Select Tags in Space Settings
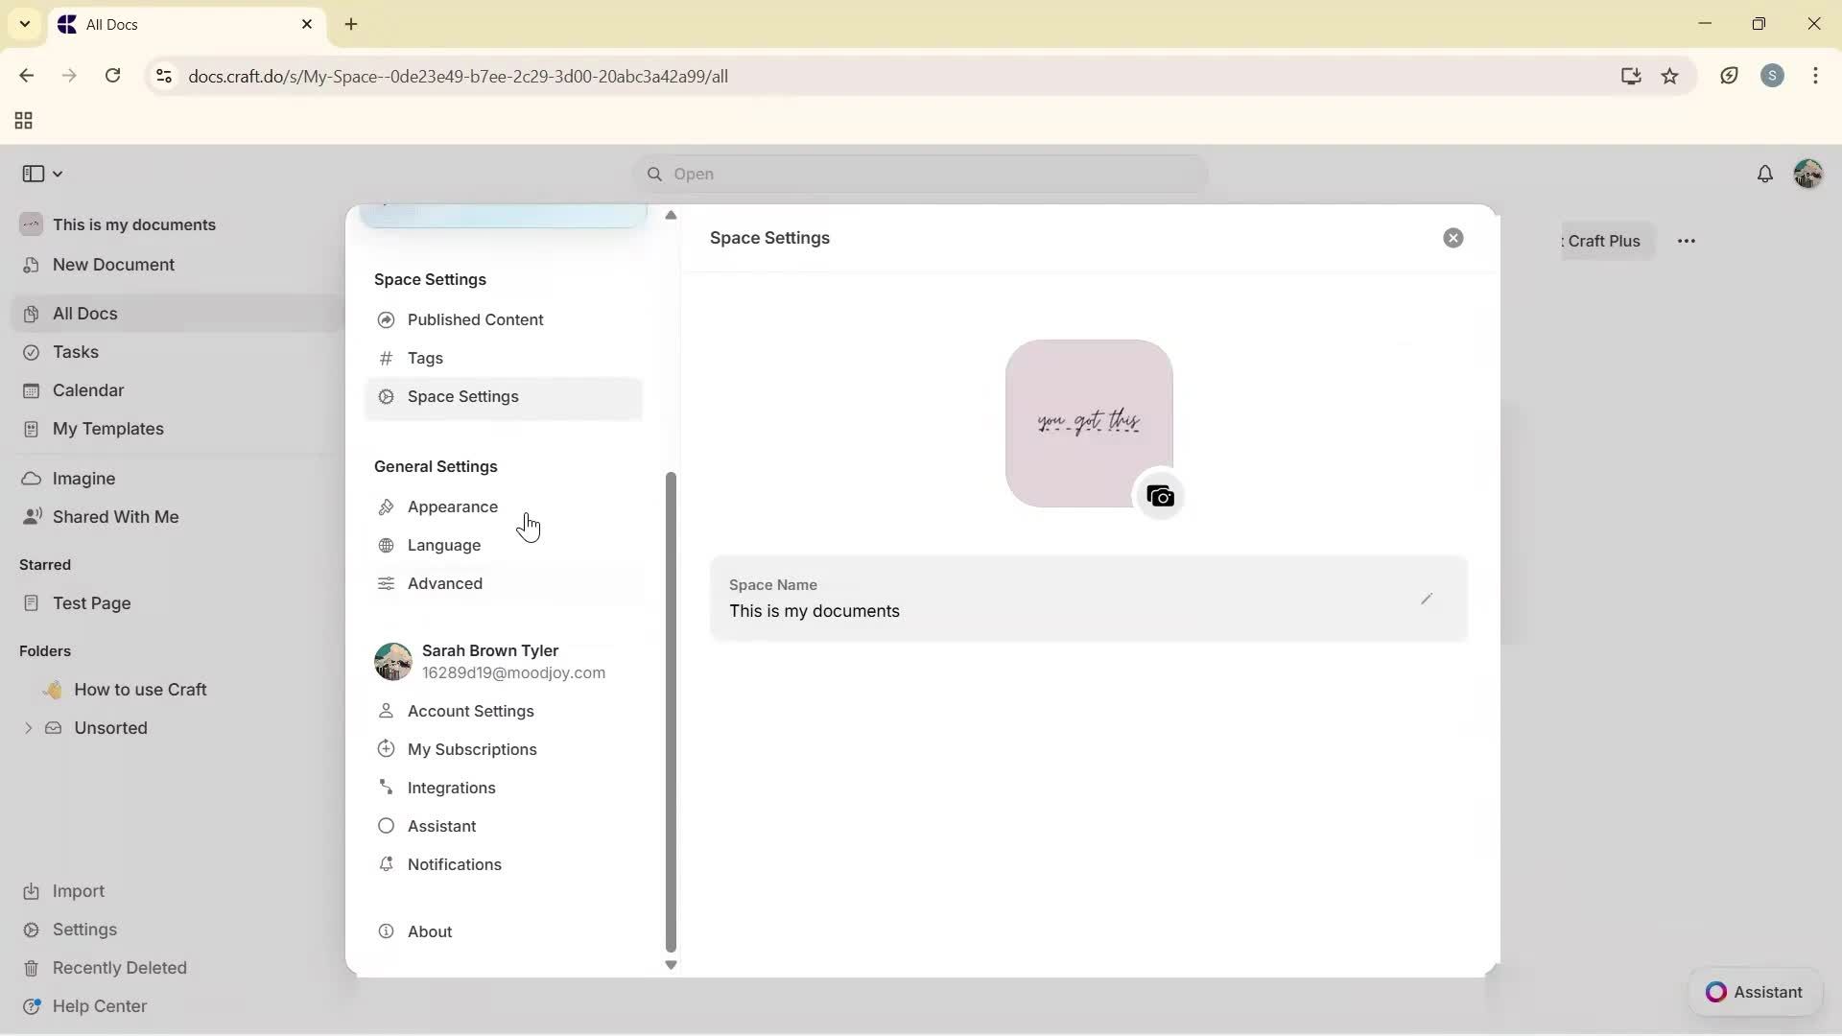Image resolution: width=1842 pixels, height=1036 pixels. point(425,358)
